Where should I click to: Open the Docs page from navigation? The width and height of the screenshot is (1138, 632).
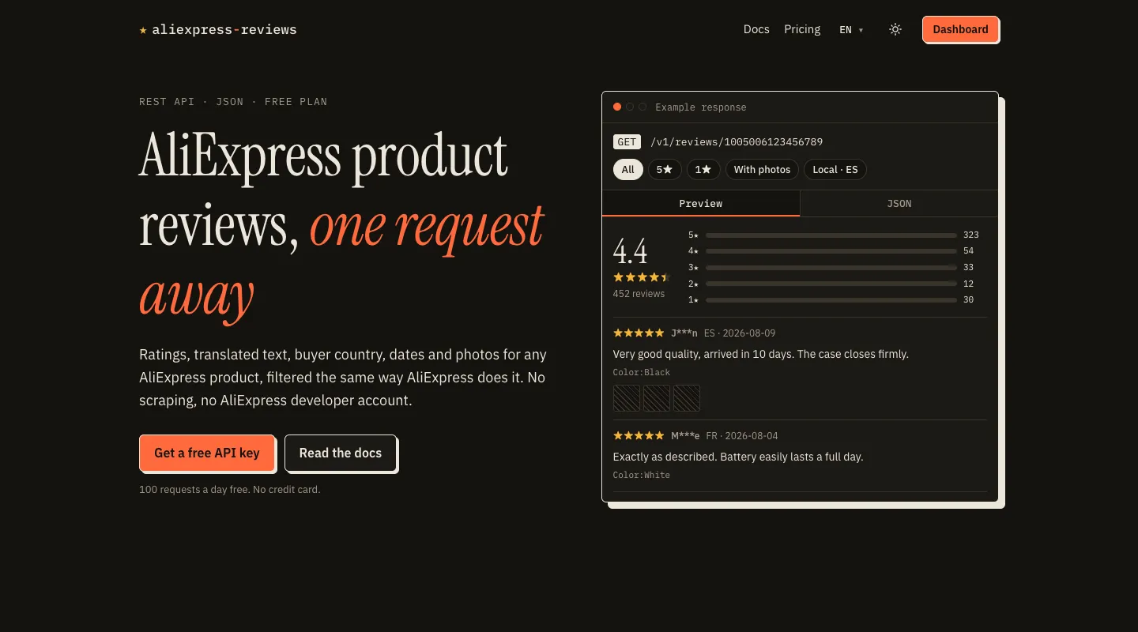coord(756,29)
